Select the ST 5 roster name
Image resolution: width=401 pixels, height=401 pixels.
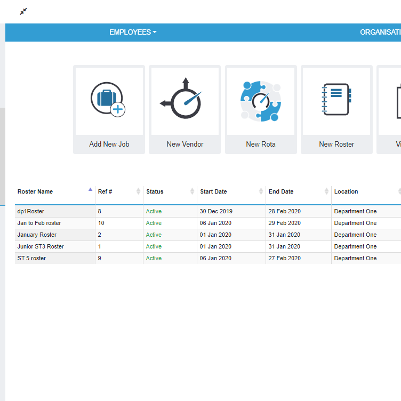(x=31, y=258)
